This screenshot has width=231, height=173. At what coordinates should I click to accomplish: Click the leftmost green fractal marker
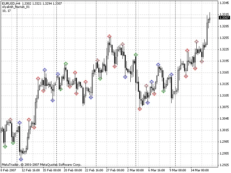pos(5,147)
